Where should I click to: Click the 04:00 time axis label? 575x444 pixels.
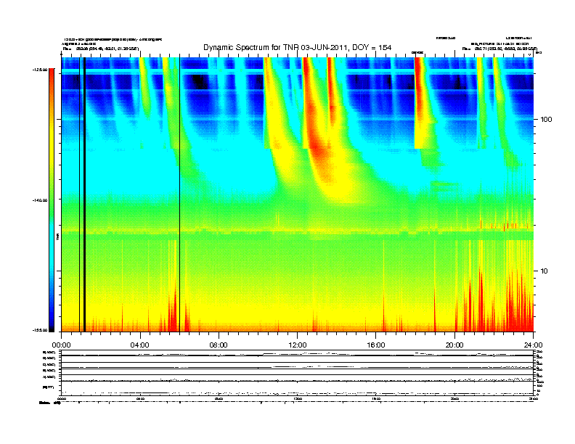(x=140, y=345)
